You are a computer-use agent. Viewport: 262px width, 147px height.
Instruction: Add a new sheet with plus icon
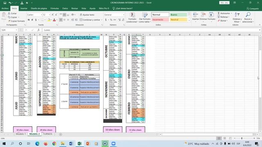(61, 134)
